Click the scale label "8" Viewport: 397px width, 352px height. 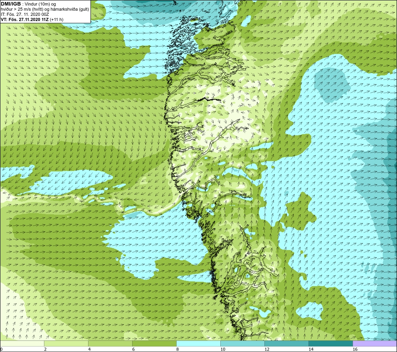point(177,350)
